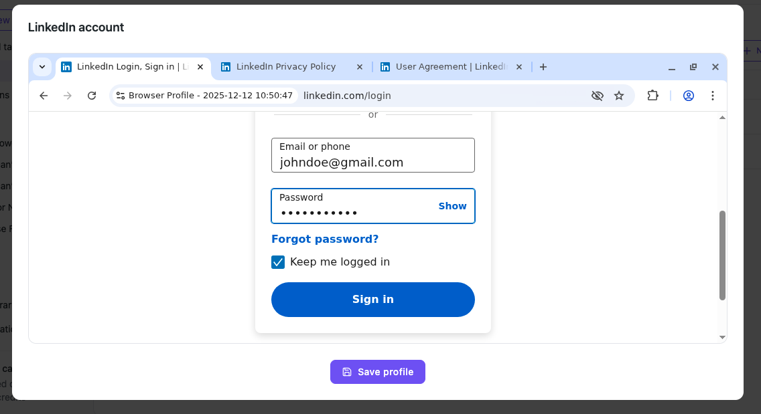Viewport: 761px width, 414px height.
Task: Click the LinkedIn favicon on Privacy Policy tab
Action: (x=226, y=67)
